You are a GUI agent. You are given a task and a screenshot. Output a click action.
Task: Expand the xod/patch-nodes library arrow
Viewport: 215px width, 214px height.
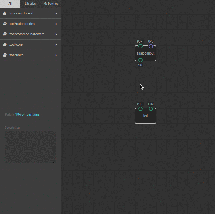click(56, 24)
